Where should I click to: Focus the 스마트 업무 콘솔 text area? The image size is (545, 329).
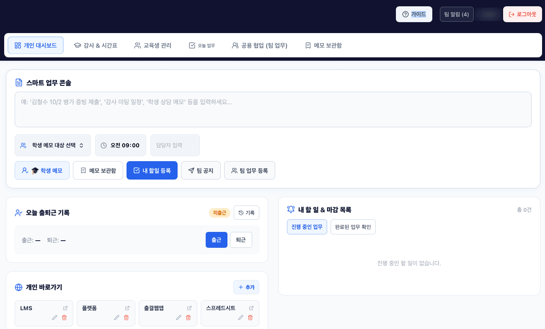click(273, 109)
